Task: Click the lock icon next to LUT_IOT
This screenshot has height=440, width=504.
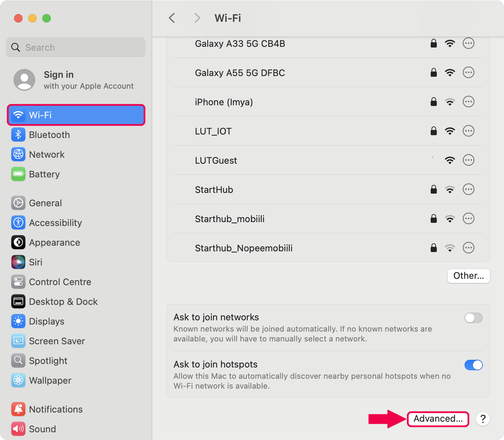Action: coord(434,131)
